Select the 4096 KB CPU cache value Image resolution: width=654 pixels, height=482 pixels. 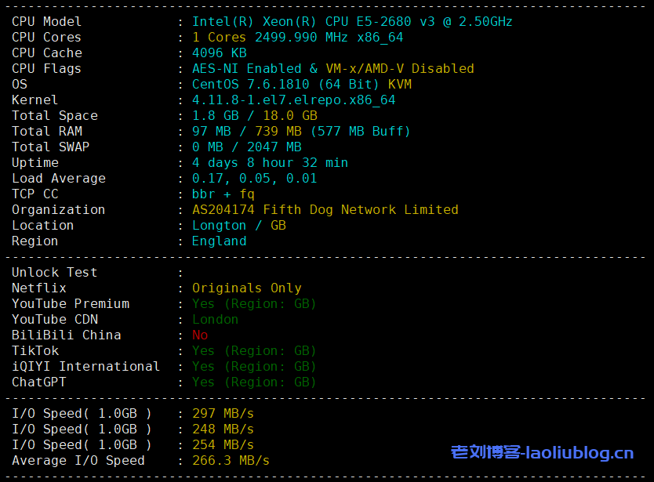tap(219, 53)
